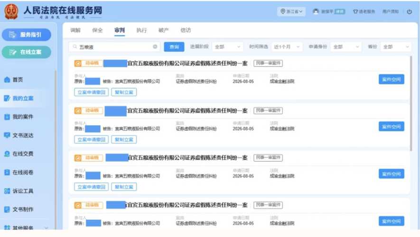Click 案件空间 for the first case

coord(392,80)
